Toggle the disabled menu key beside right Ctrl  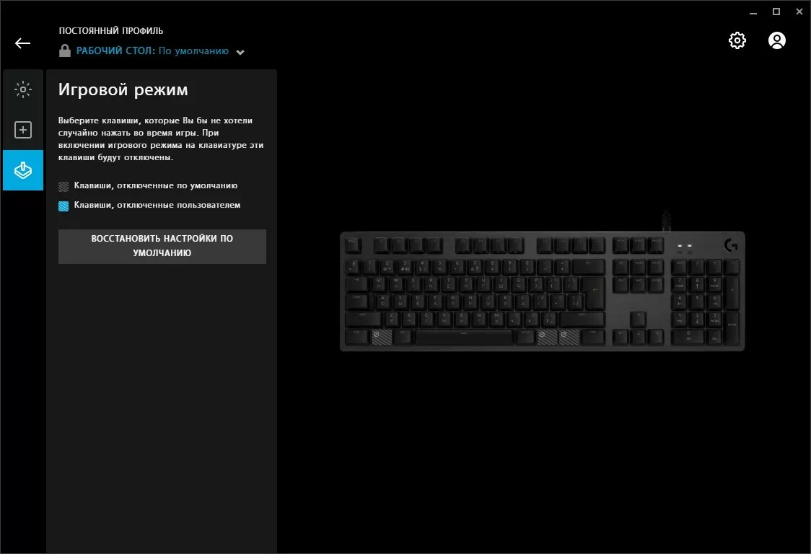tap(569, 337)
